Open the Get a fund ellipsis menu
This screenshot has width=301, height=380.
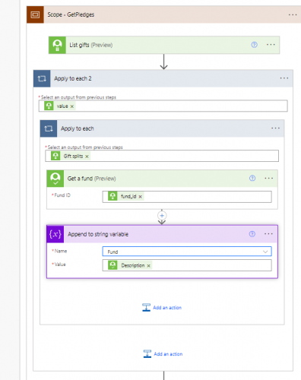[x=268, y=179]
